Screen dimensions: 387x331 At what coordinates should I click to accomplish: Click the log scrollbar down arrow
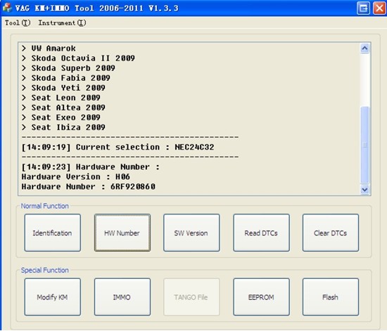point(364,190)
